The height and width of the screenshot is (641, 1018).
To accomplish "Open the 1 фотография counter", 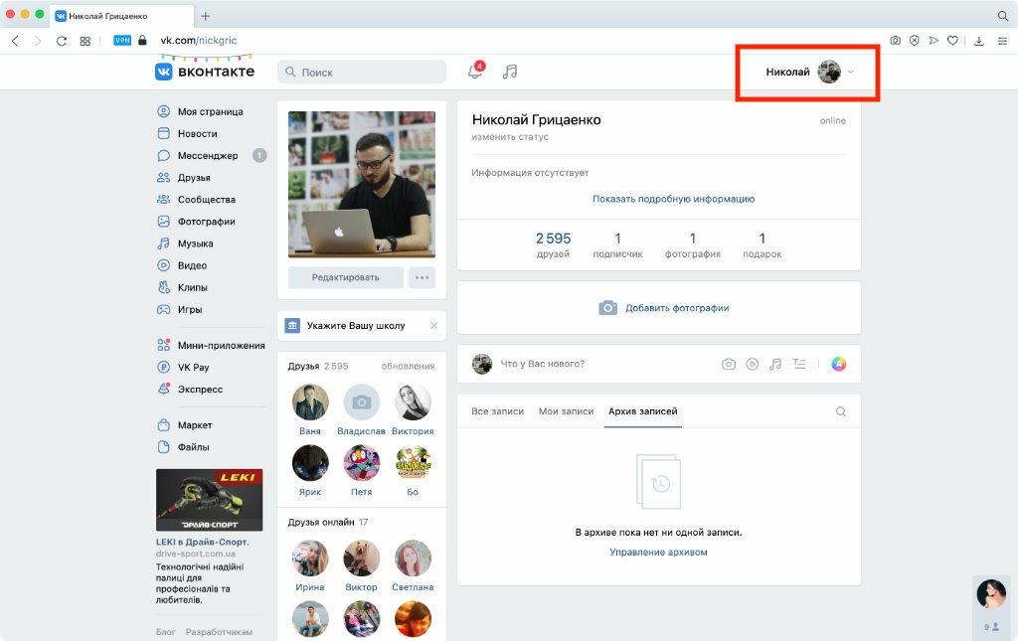I will pos(693,245).
